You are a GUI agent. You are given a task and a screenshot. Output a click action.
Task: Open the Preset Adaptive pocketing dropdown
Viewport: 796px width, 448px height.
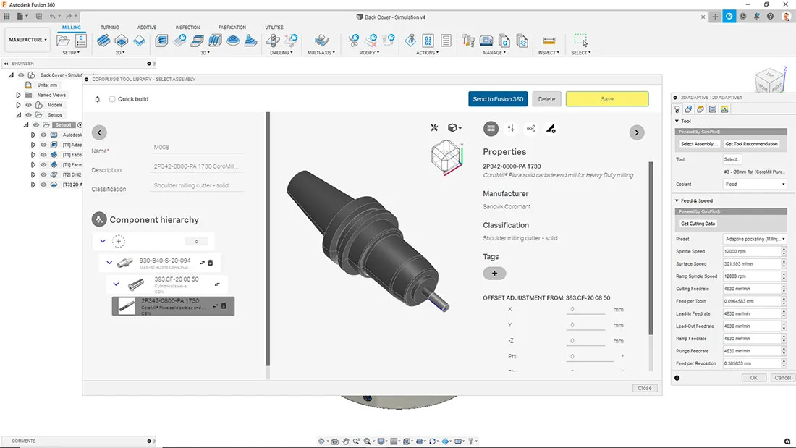click(754, 239)
